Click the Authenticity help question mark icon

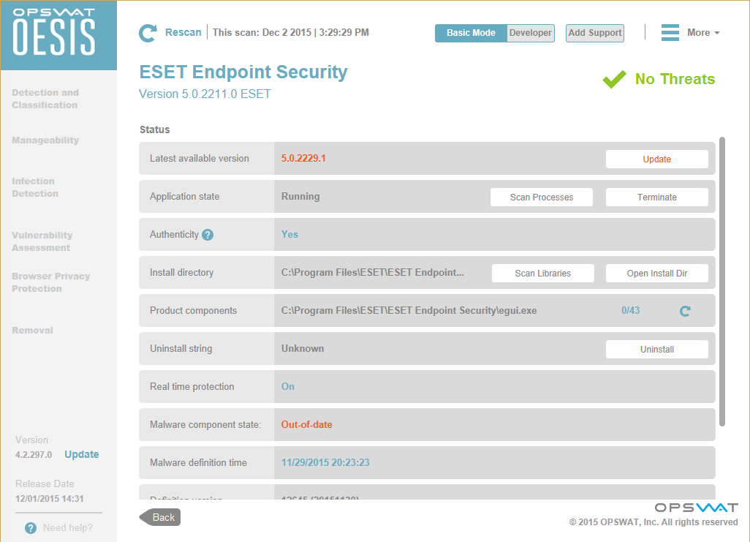click(208, 235)
